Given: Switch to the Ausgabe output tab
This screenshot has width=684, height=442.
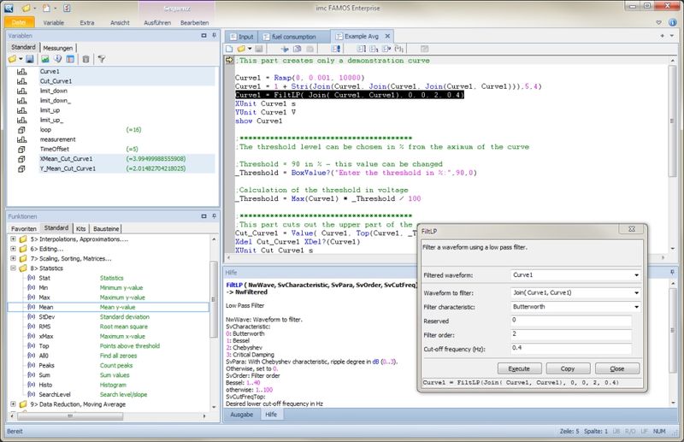Looking at the screenshot, I should pyautogui.click(x=241, y=415).
